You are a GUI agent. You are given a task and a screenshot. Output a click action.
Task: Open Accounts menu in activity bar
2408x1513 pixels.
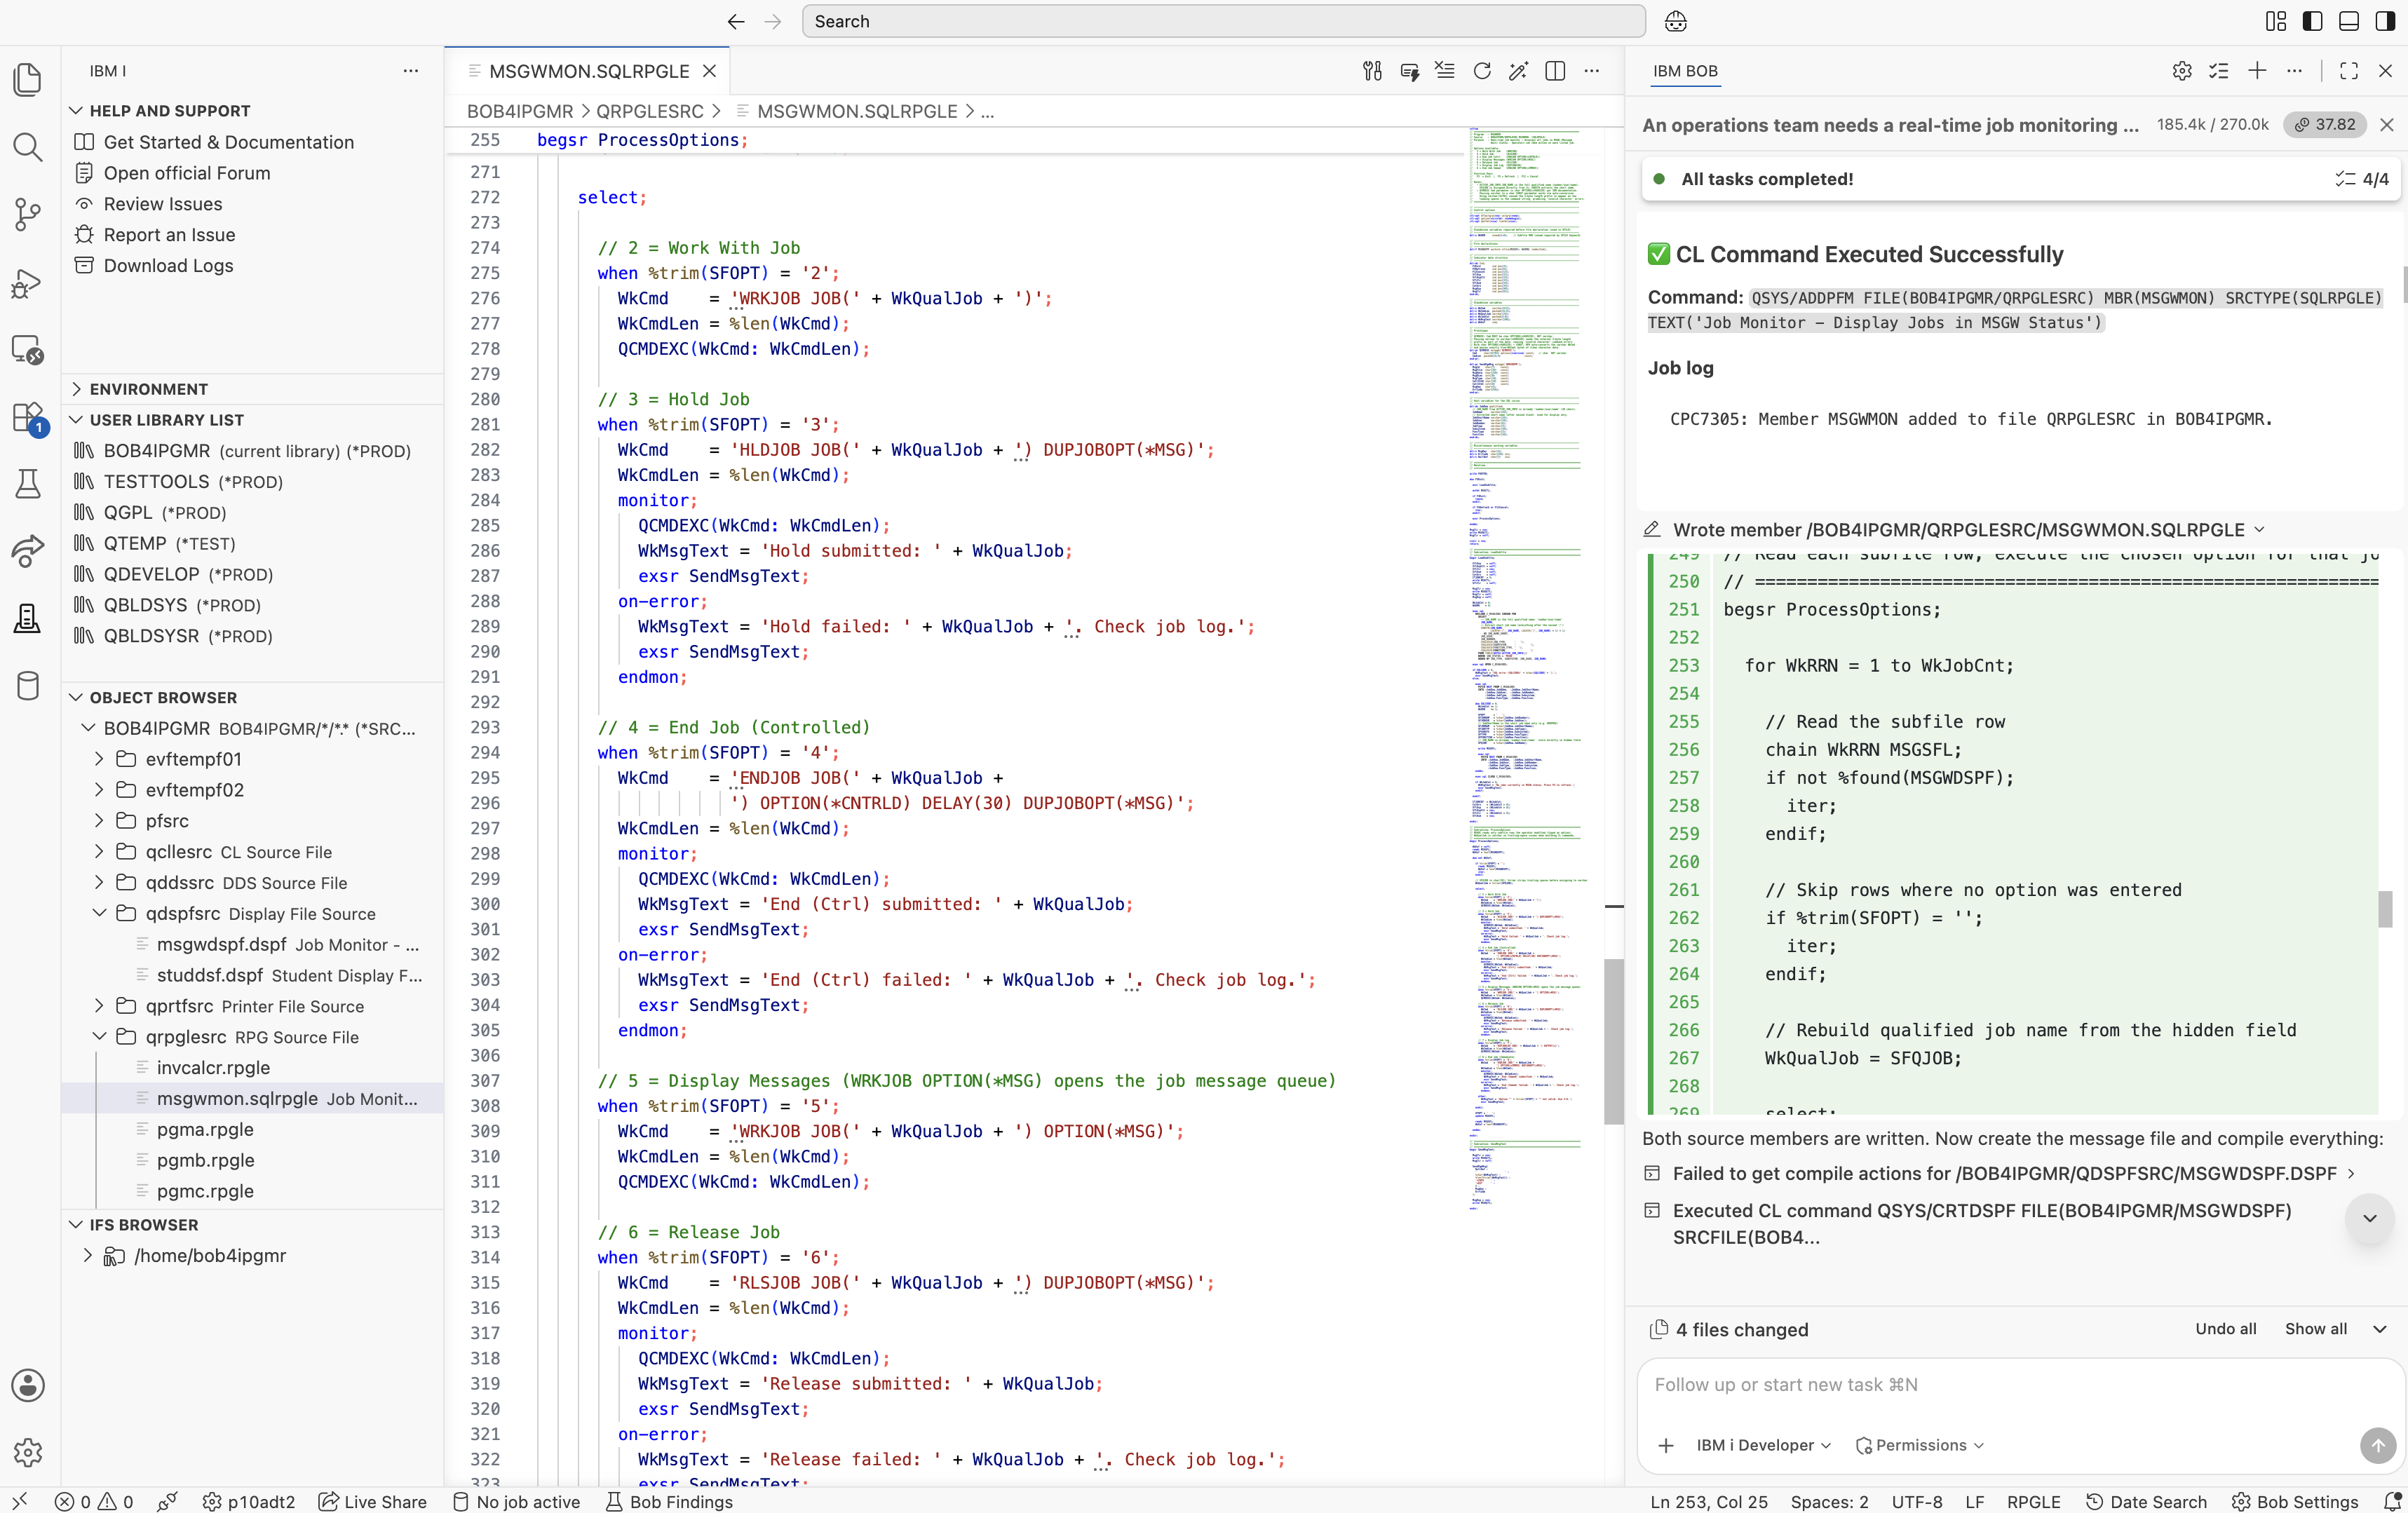[28, 1385]
